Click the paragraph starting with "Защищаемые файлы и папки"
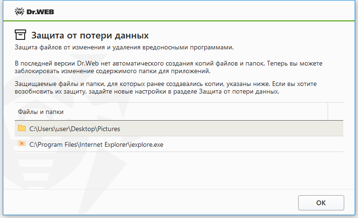 tap(166, 88)
